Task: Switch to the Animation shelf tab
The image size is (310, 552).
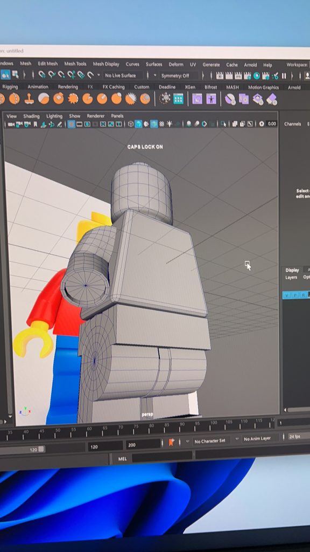Action: coord(38,87)
